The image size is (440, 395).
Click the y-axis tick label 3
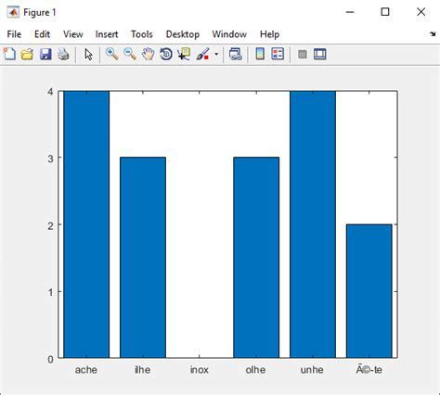tap(50, 158)
